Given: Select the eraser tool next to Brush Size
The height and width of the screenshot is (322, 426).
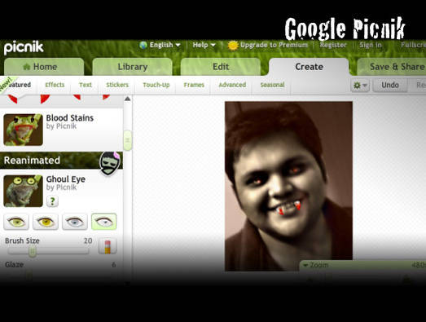Looking at the screenshot, I should click(x=108, y=246).
